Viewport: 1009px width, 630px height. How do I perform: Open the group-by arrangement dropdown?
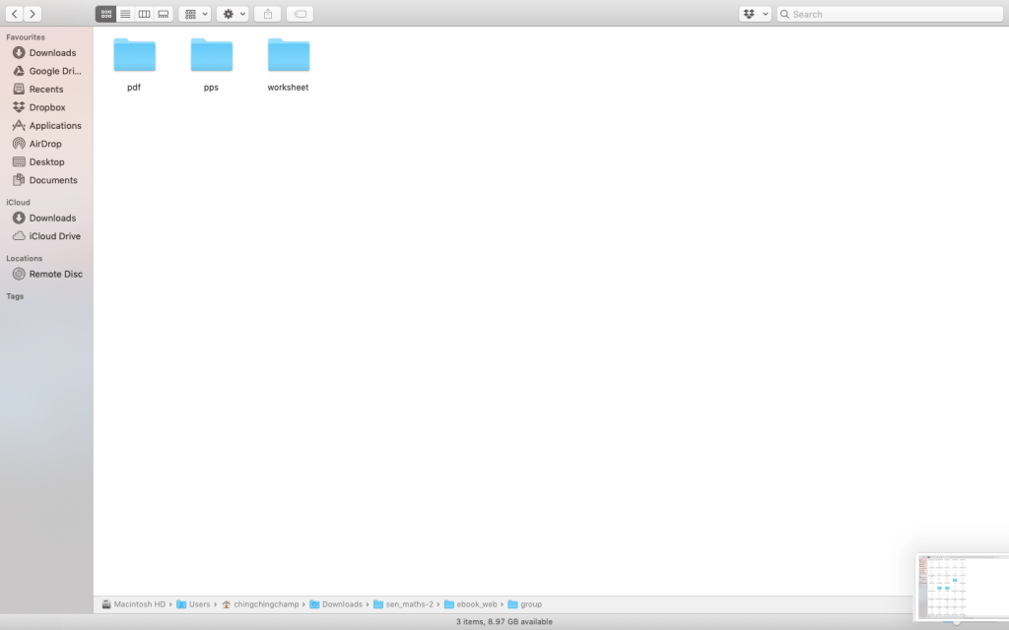click(x=194, y=14)
